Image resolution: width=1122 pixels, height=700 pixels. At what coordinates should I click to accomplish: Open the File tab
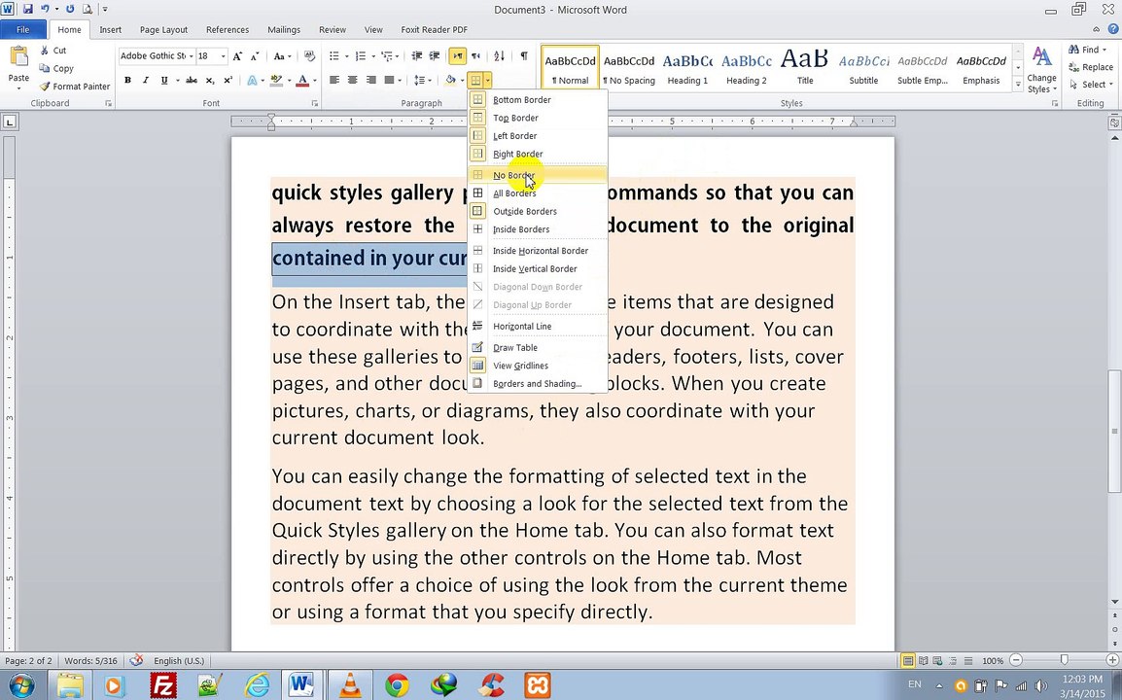pos(23,30)
